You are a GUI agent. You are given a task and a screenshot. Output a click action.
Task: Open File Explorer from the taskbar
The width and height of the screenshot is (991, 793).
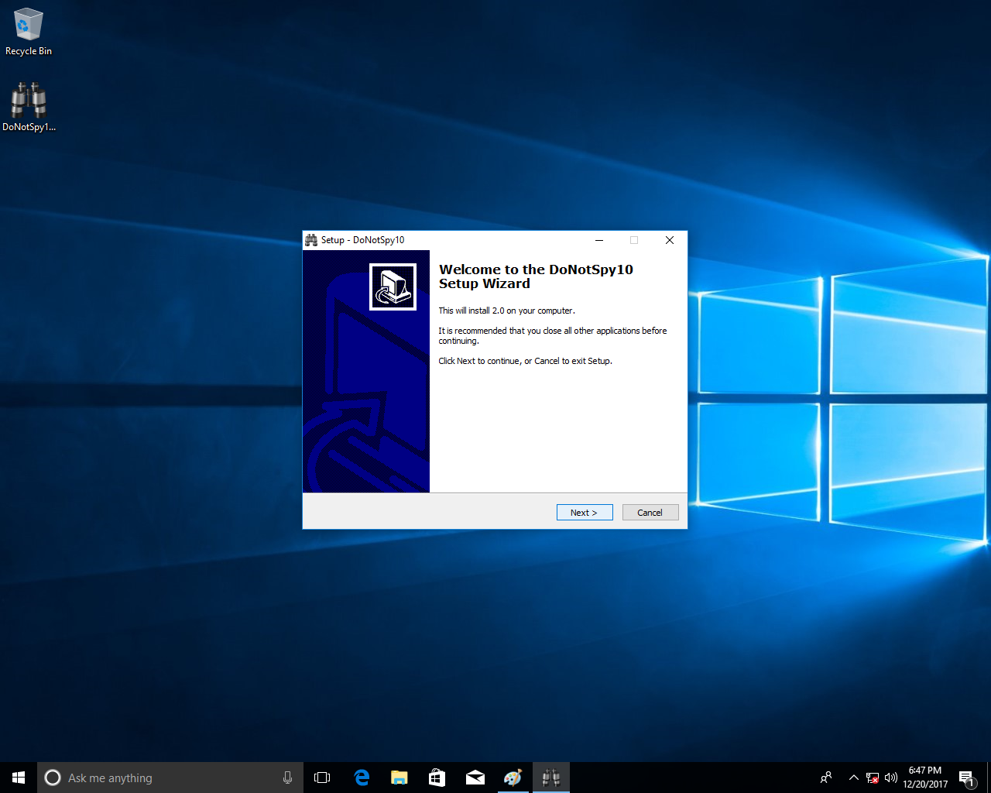pyautogui.click(x=399, y=778)
